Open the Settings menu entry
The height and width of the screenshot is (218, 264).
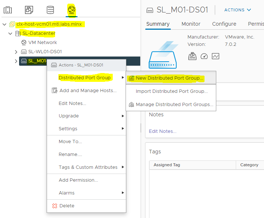coord(86,128)
